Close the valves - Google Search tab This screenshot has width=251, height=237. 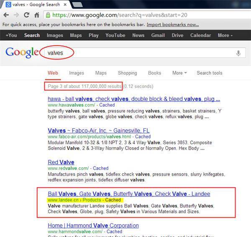(x=65, y=5)
